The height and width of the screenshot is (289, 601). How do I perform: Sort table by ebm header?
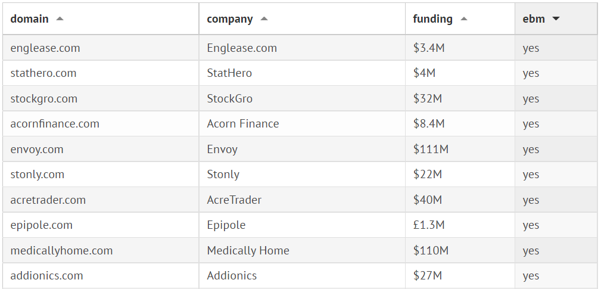tap(534, 19)
